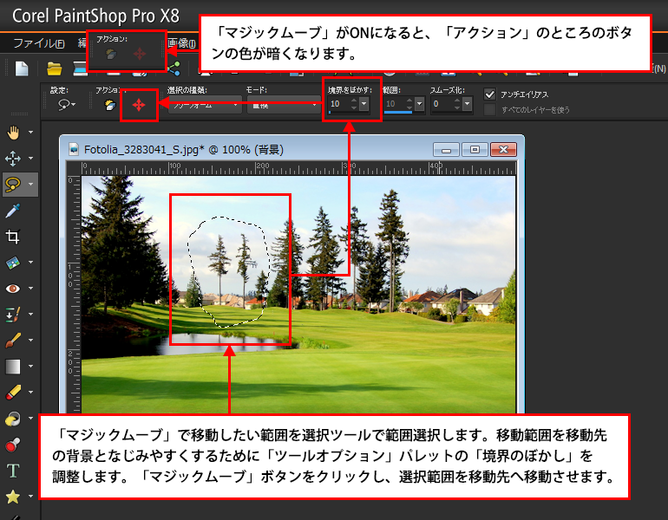The height and width of the screenshot is (520, 668).
Task: Expand the Red Eye tool flyout arrow
Action: [x=30, y=289]
